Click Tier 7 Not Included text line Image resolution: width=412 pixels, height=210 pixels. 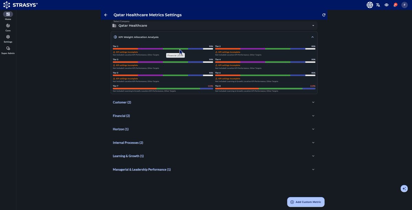(144, 91)
